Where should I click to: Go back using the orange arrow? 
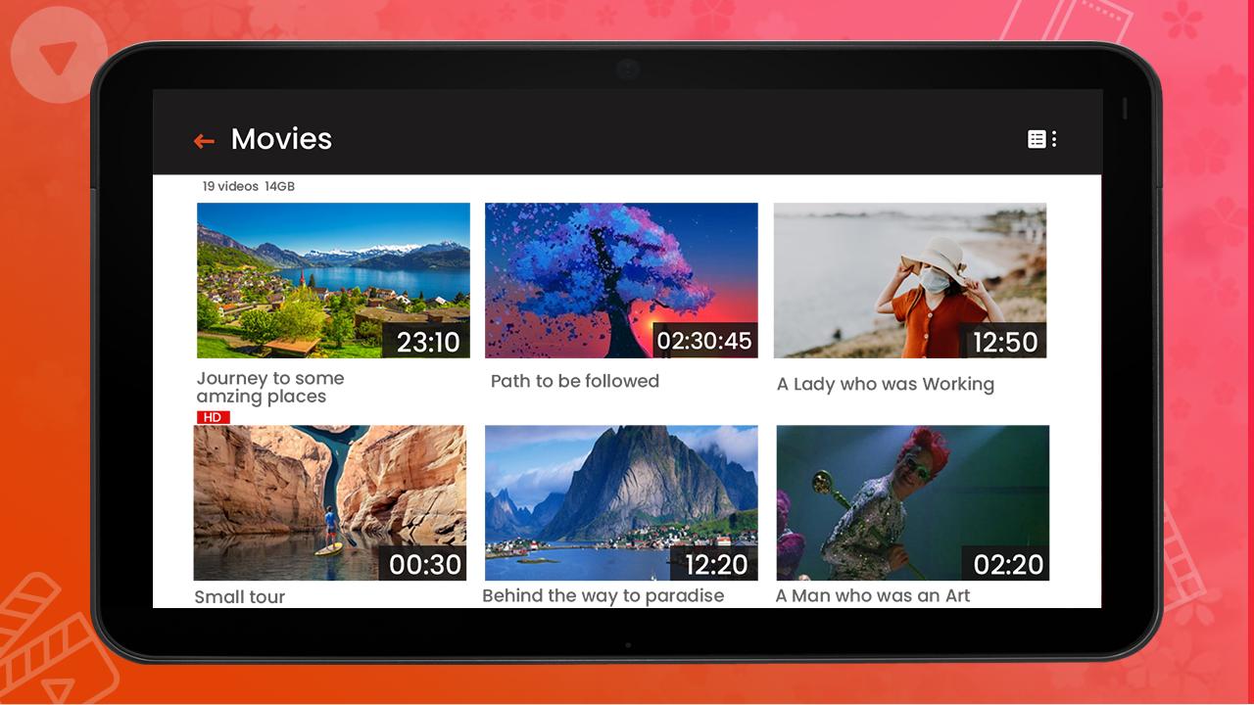(x=204, y=141)
